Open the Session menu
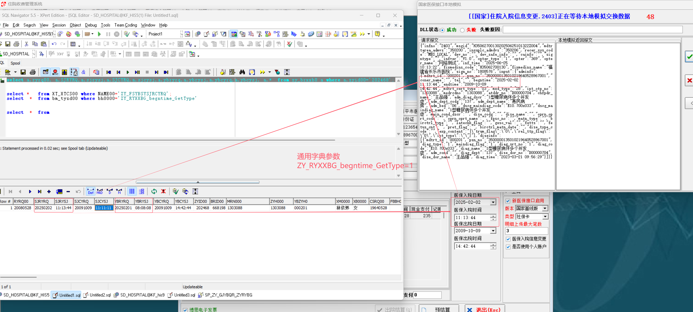The image size is (693, 312). 59,25
